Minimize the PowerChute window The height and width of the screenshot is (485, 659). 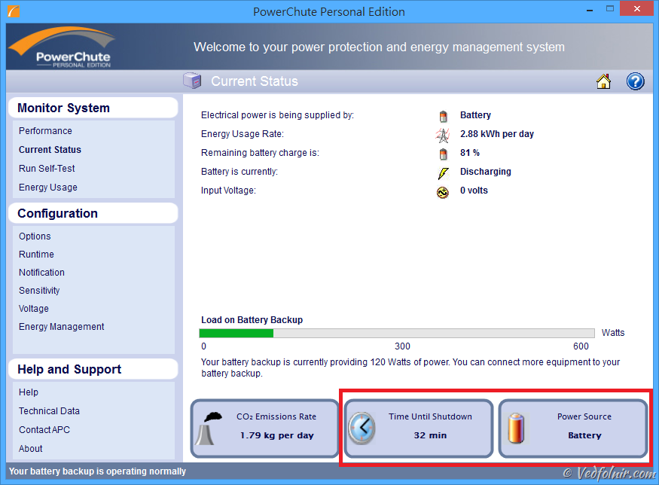590,9
